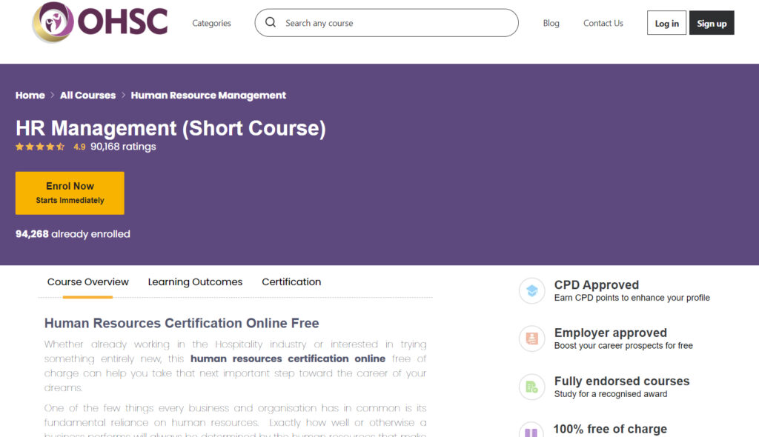Open Human Resource Management breadcrumb

point(208,96)
